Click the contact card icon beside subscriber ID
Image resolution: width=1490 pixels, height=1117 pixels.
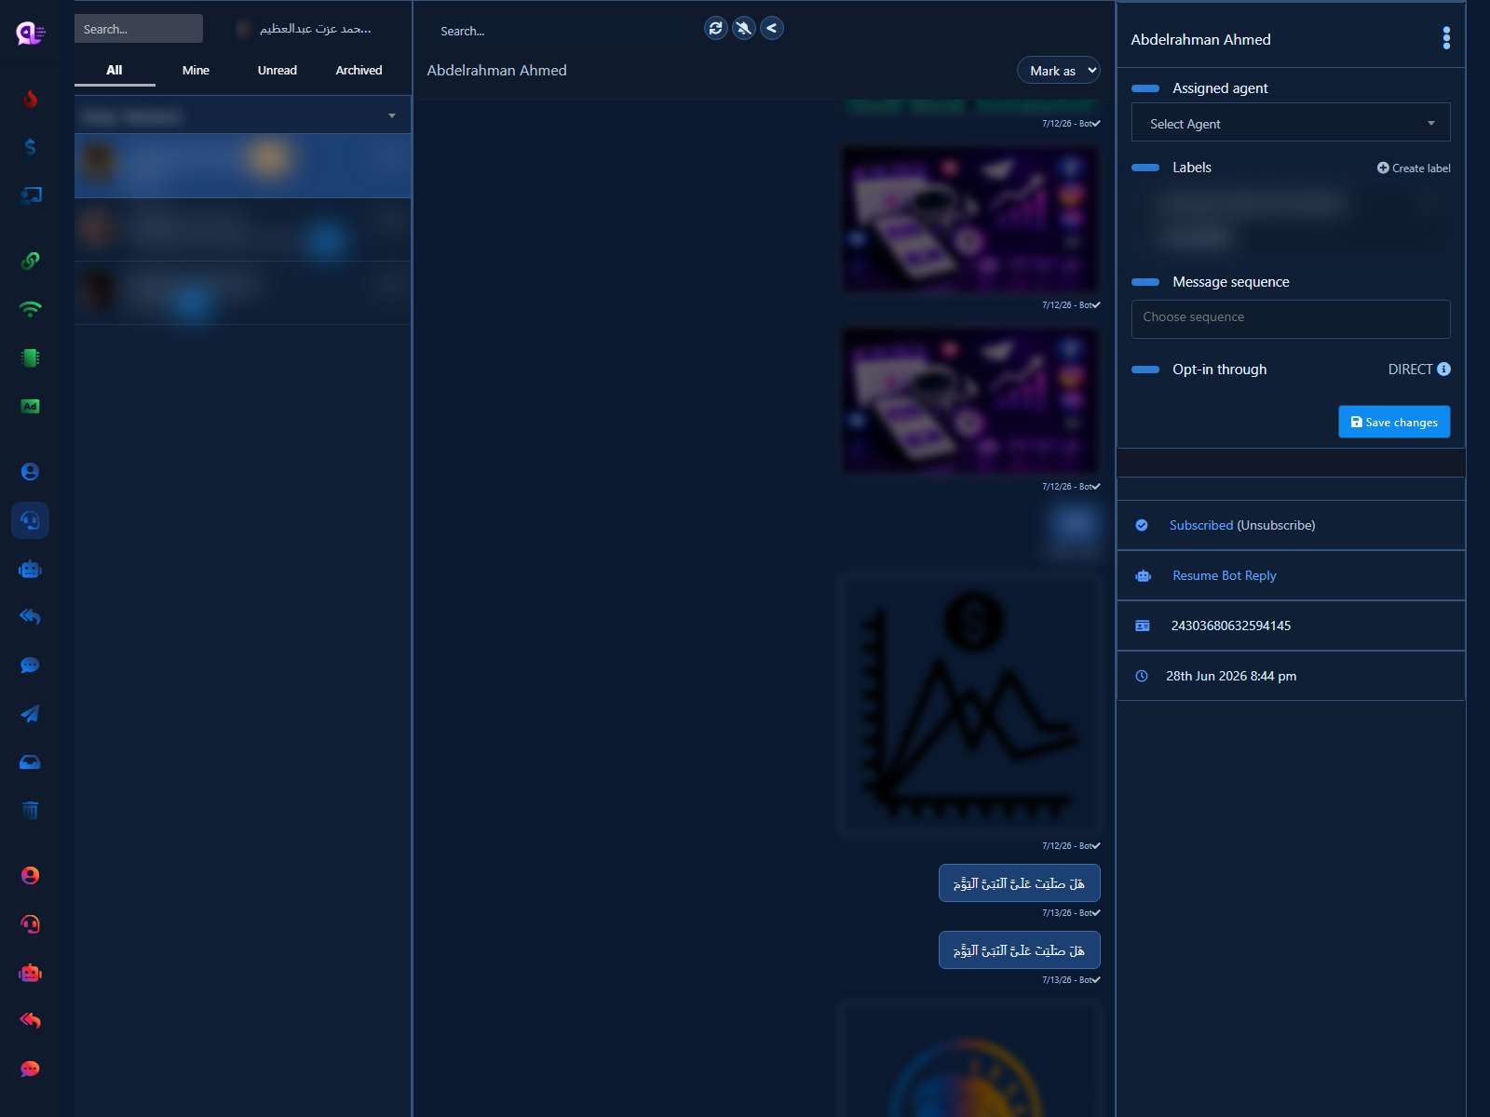pyautogui.click(x=1143, y=626)
